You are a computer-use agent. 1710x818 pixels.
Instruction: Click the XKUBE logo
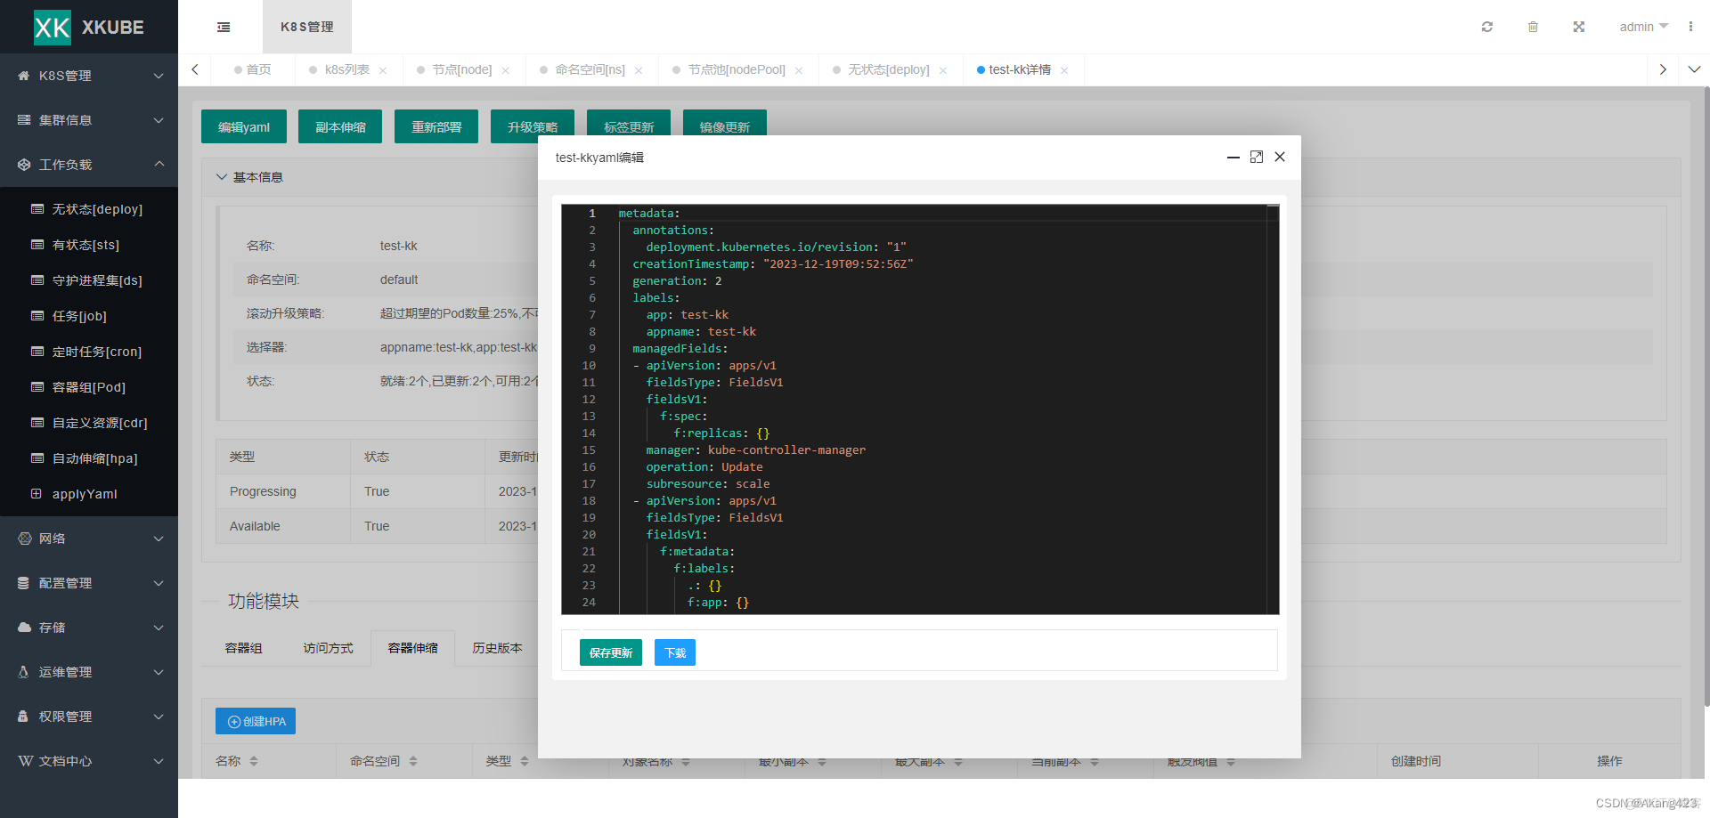tap(89, 27)
